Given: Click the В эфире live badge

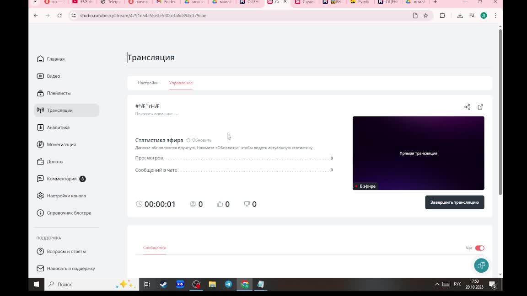Looking at the screenshot, I should click(365, 186).
